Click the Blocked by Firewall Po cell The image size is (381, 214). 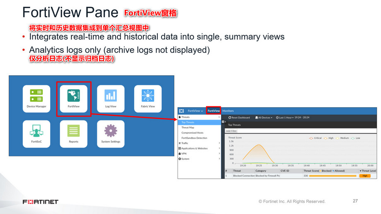click(x=268, y=176)
